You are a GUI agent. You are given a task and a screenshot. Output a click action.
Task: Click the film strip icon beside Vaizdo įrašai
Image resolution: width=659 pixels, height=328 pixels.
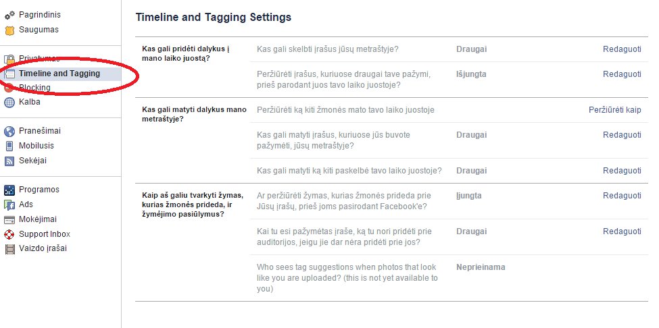(9, 249)
